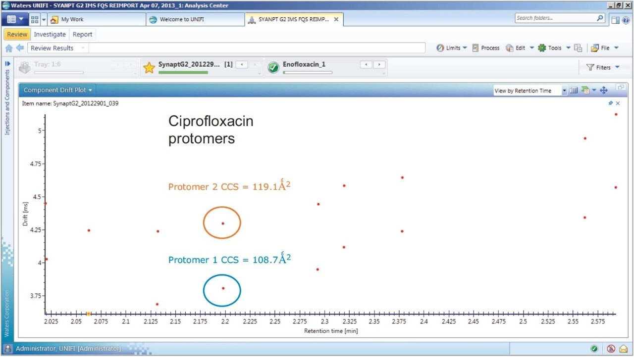Go to previous component before Enofloxacin_1

click(x=366, y=65)
